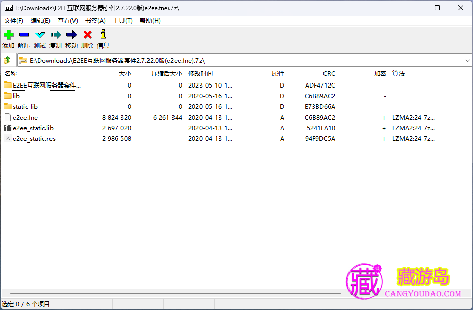Click the red Delete (删除) icon
473x310 pixels.
click(87, 35)
